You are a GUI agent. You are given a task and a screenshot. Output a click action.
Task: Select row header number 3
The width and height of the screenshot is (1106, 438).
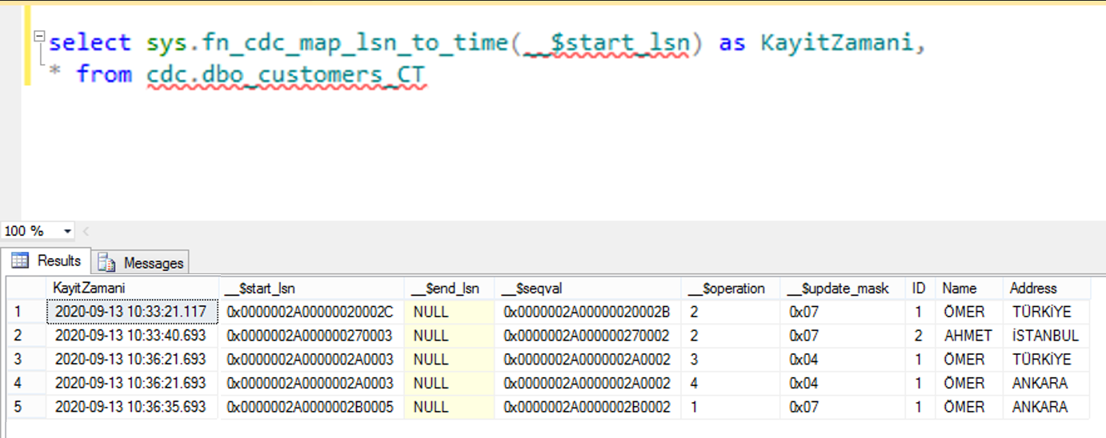pyautogui.click(x=26, y=360)
